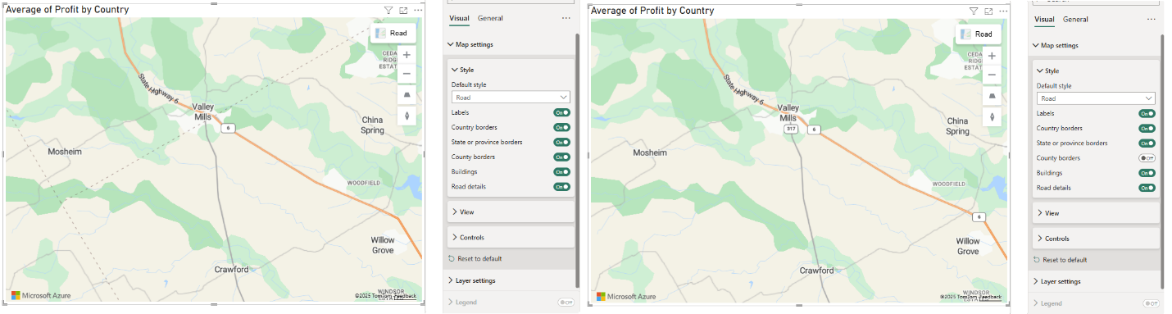
Task: Open more options ellipsis on left map header
Action: [x=418, y=11]
